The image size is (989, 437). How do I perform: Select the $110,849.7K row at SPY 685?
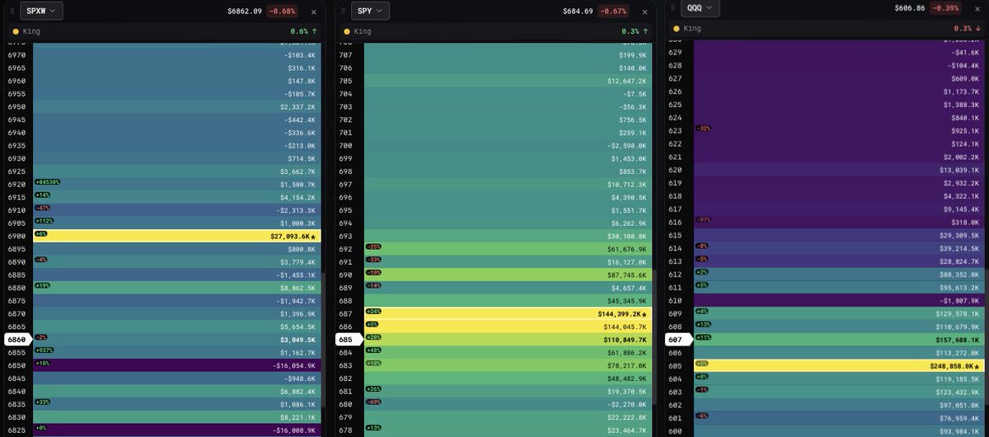(x=508, y=340)
